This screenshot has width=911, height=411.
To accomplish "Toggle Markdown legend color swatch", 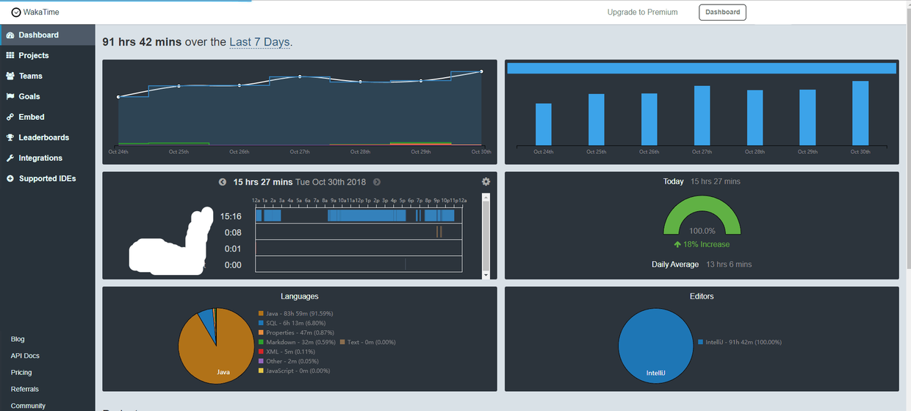I will (261, 343).
